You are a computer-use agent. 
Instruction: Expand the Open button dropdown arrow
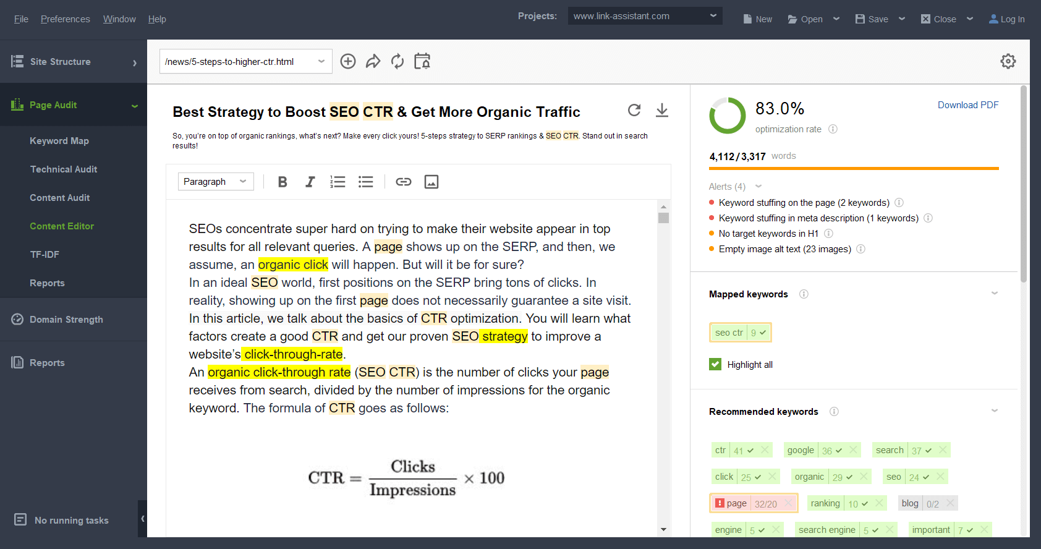click(x=836, y=19)
